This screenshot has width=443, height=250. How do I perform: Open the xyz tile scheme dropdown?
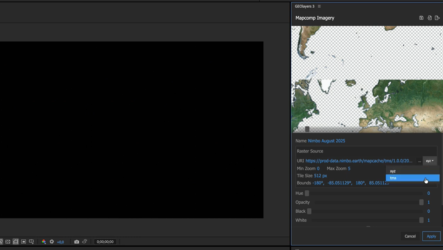[x=429, y=161]
